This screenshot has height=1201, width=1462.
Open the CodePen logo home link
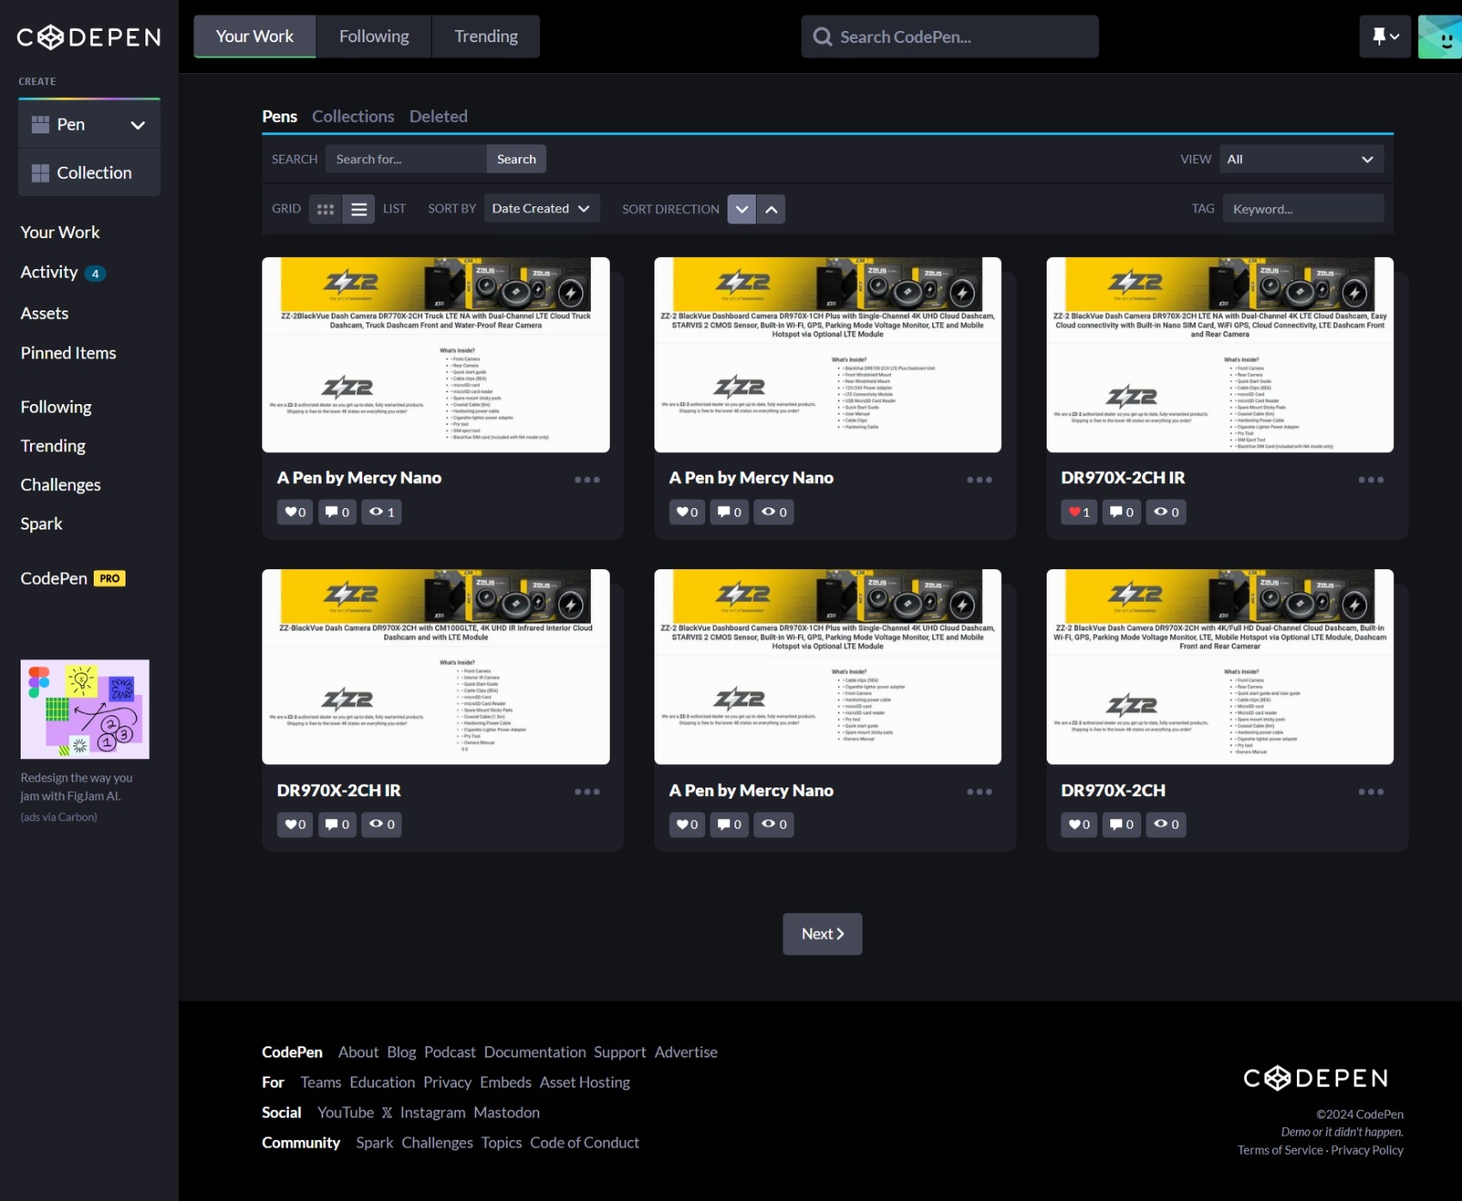click(x=89, y=37)
